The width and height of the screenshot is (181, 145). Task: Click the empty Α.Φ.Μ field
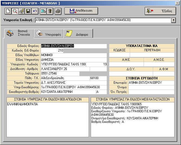click(164, 74)
